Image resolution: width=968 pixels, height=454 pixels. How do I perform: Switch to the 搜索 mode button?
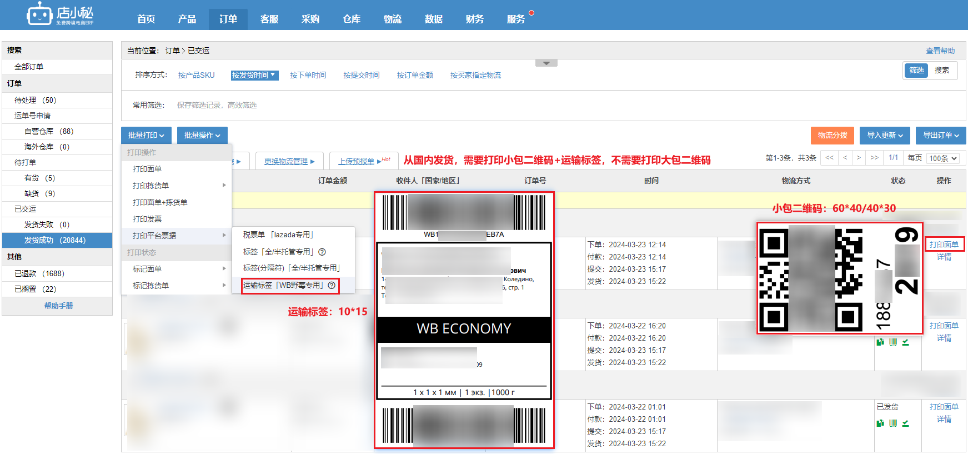coord(942,70)
